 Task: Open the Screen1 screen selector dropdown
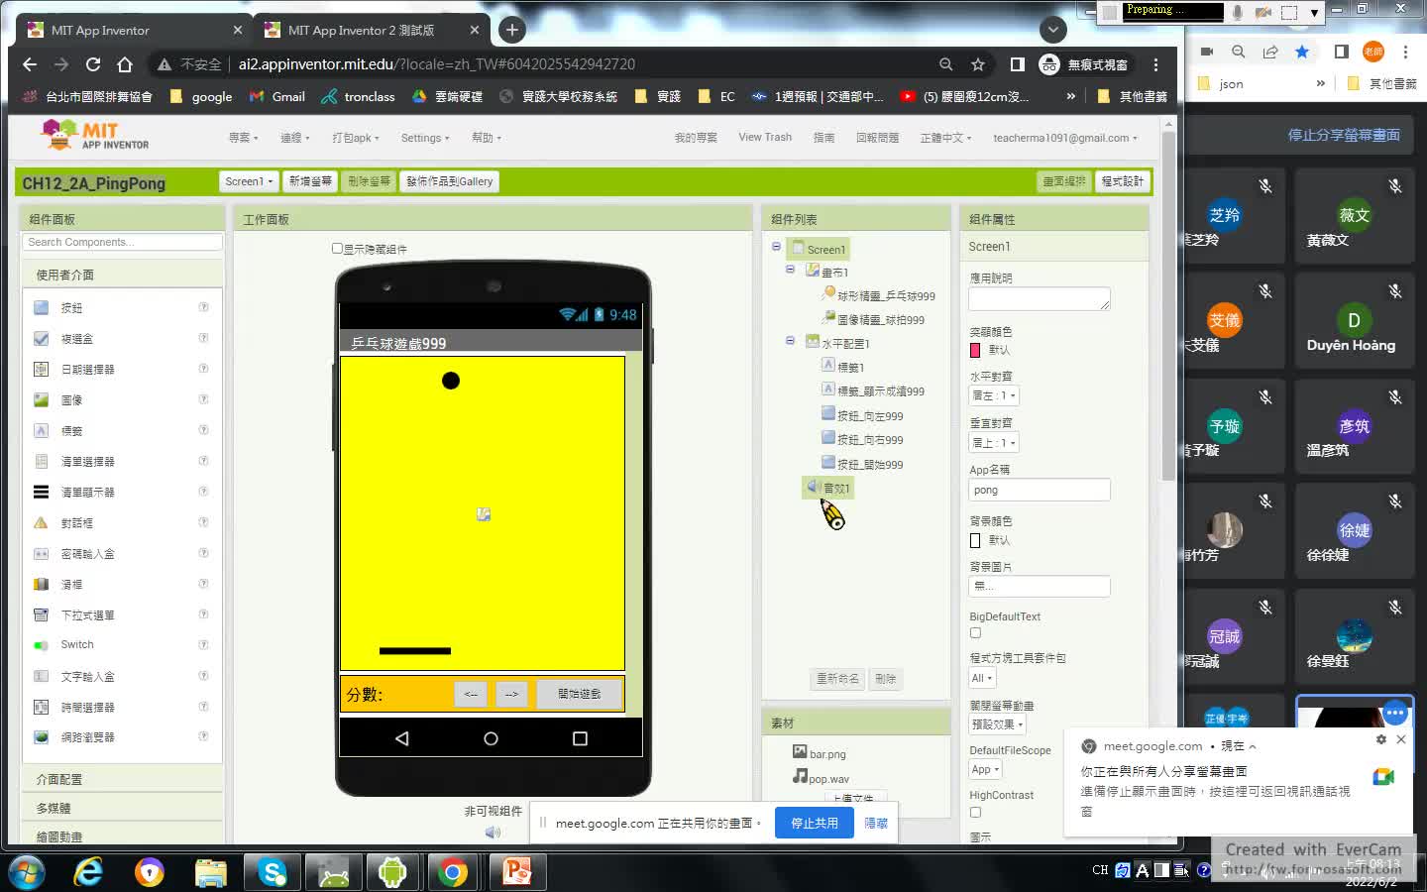249,181
